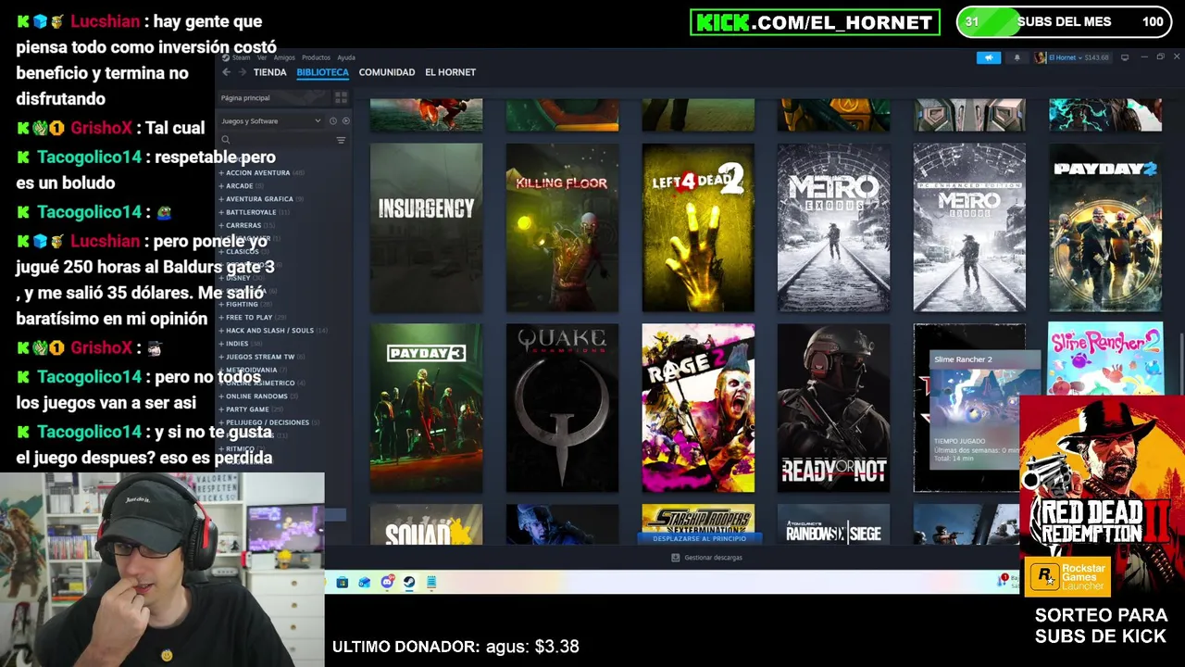Open the Killing Floor game cover
Viewport: 1185px width, 667px height.
(562, 227)
